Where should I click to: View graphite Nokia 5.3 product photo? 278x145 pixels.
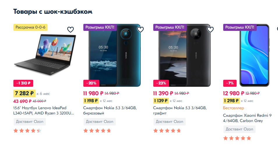184,55
